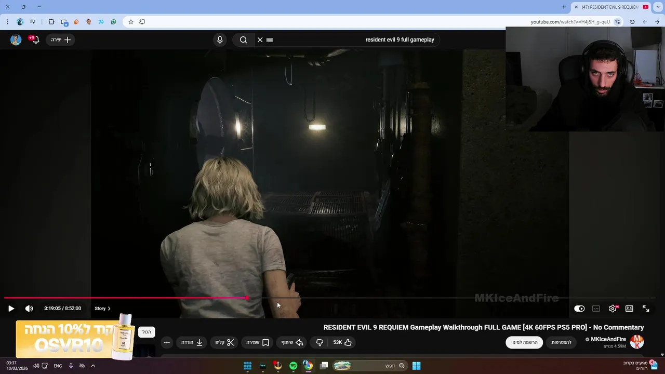
Task: Open Chrome extensions puzzle icon
Action: tap(51, 22)
